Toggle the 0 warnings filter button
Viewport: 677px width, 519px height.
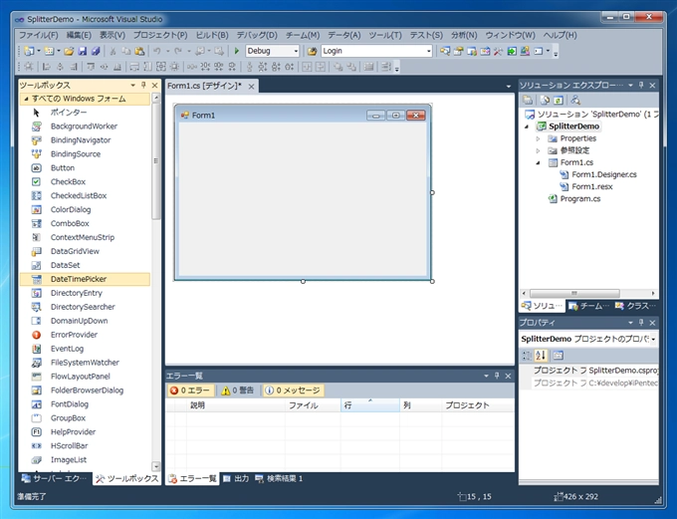[239, 390]
